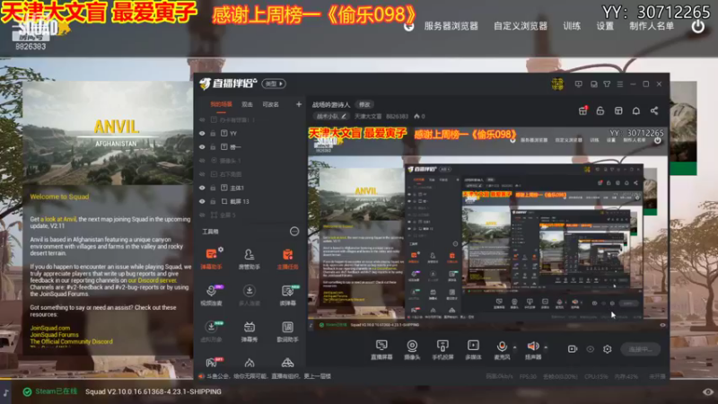Open the 歌词助手 tool
The image size is (718, 404).
click(x=287, y=331)
